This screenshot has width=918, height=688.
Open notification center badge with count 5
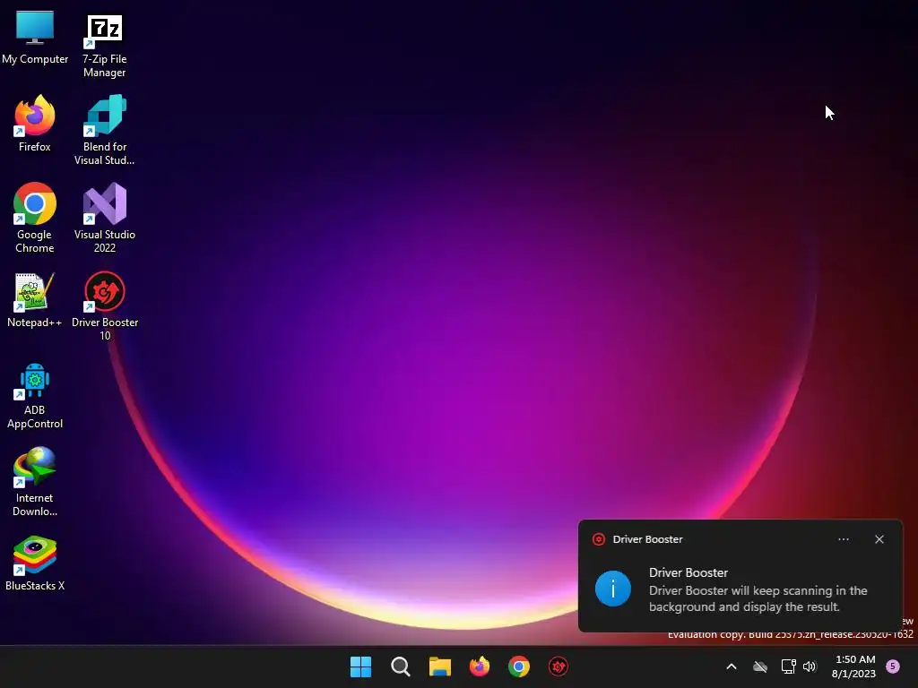point(893,666)
